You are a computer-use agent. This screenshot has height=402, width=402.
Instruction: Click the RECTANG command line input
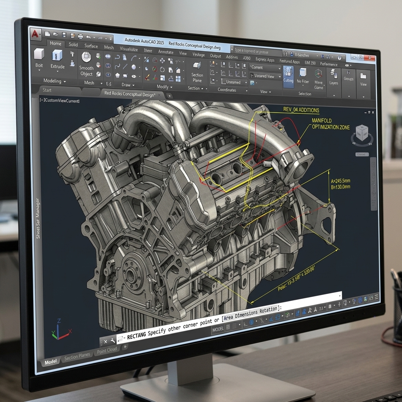[229, 318]
